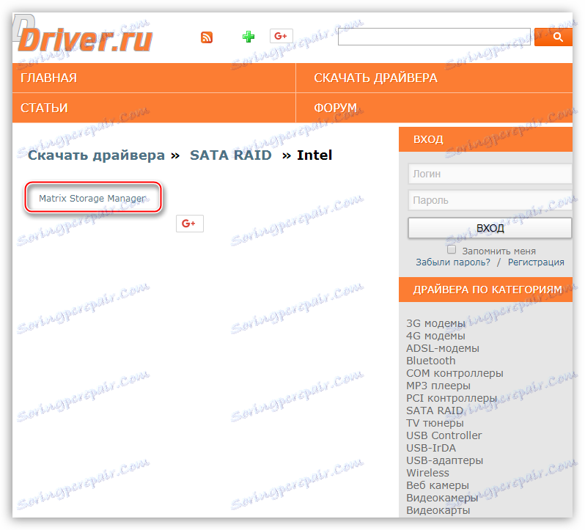Screen dimensions: 585x530
Task: Open the 3G модемы category
Action: pyautogui.click(x=435, y=323)
